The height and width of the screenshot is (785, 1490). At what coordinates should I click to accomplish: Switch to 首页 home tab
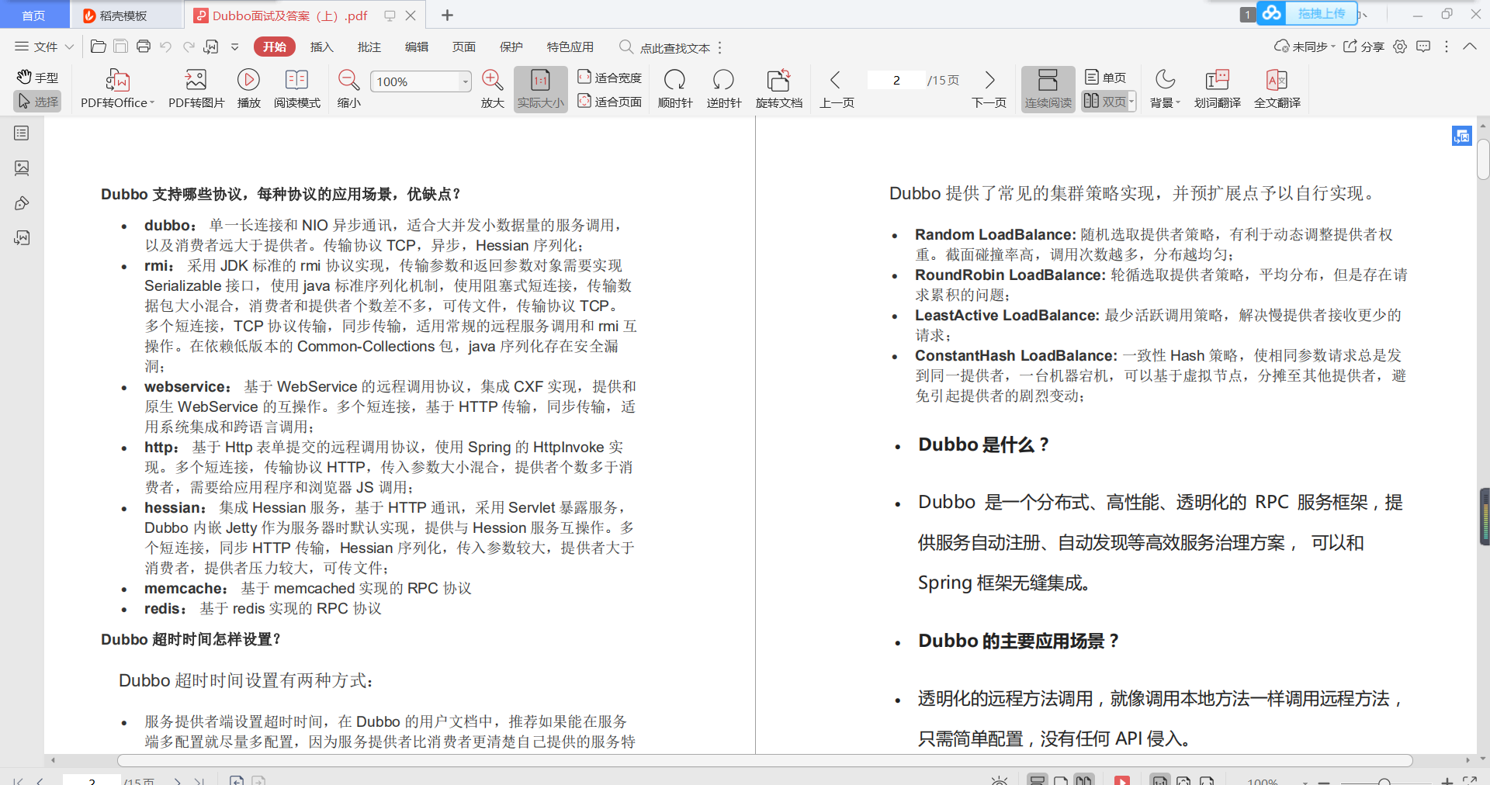[x=33, y=16]
